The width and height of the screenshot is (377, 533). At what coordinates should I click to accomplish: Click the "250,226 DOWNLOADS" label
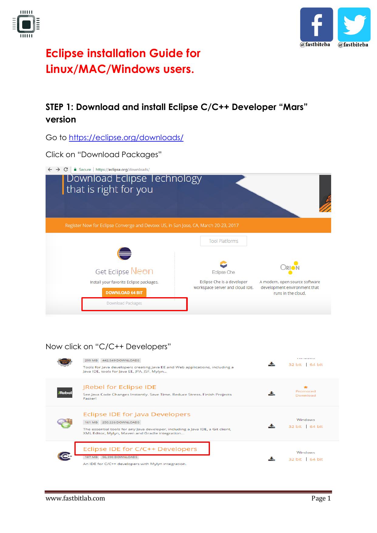tap(121, 422)
